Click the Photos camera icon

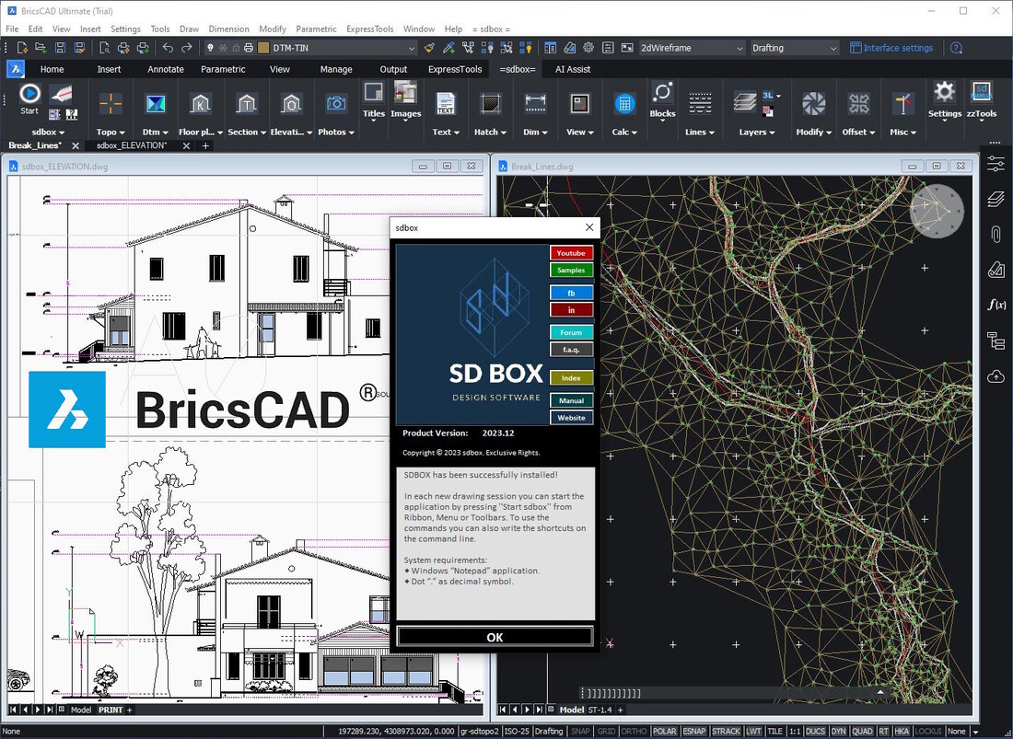pos(336,104)
